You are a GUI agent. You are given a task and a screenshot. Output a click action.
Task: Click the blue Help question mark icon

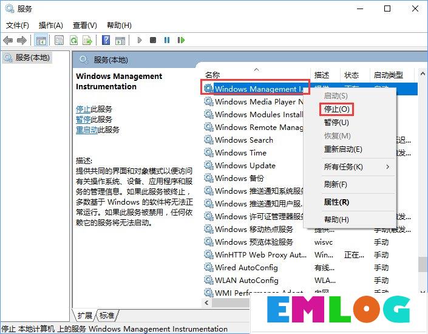106,41
